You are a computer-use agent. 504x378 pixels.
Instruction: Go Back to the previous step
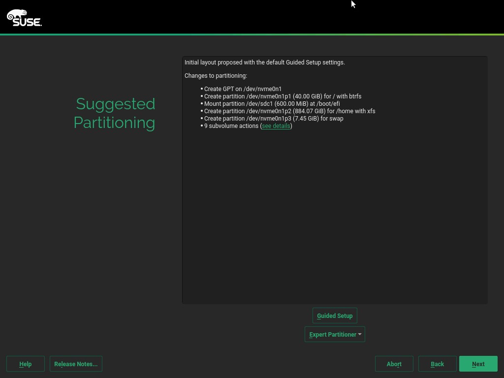point(437,364)
